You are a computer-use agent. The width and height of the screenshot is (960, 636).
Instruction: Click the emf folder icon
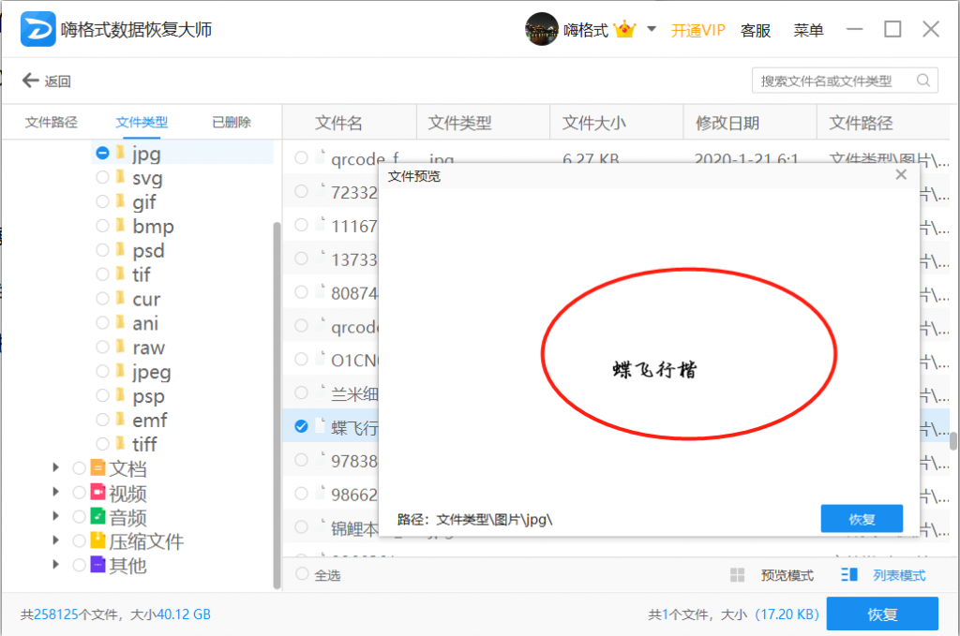click(121, 419)
